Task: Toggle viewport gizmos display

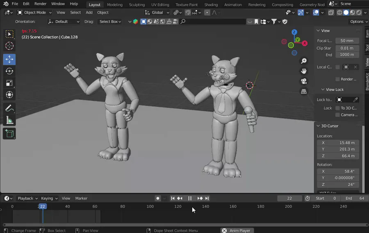Action: coord(301,13)
